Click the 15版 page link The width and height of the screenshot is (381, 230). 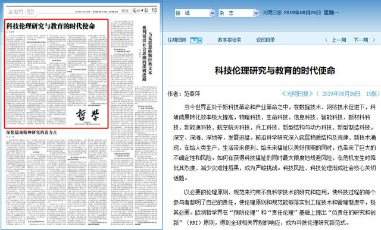tap(371, 94)
